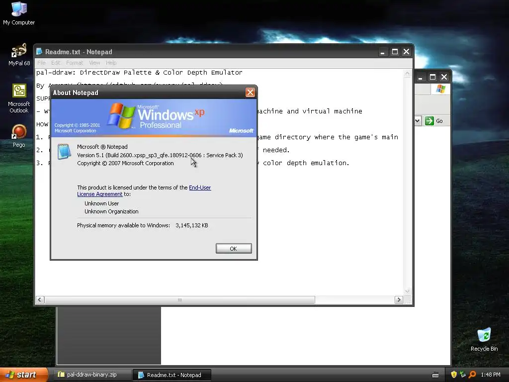The width and height of the screenshot is (509, 382).
Task: Click the security shield tray icon
Action: pos(454,375)
